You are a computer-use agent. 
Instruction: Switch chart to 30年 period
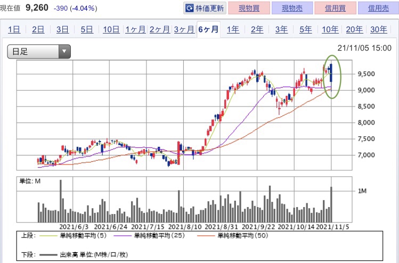(x=379, y=29)
